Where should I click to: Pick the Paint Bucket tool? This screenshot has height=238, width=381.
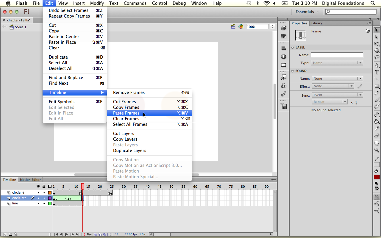pyautogui.click(x=377, y=121)
